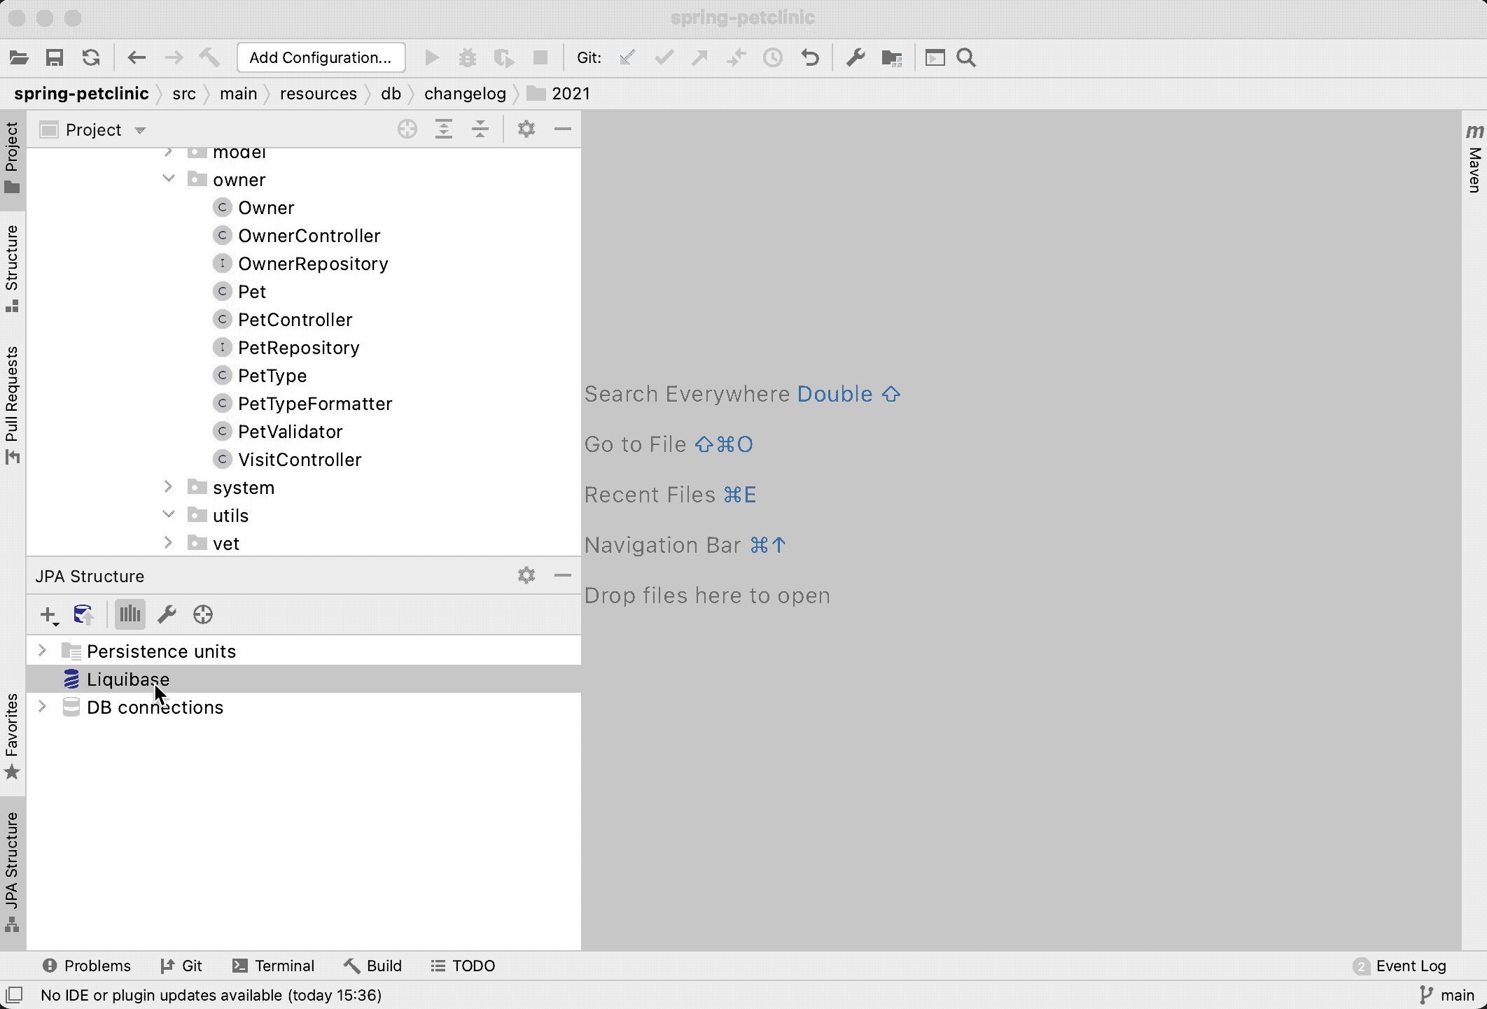Screen dimensions: 1487x1009
Task: Click the Save All toolbar icon
Action: click(55, 58)
